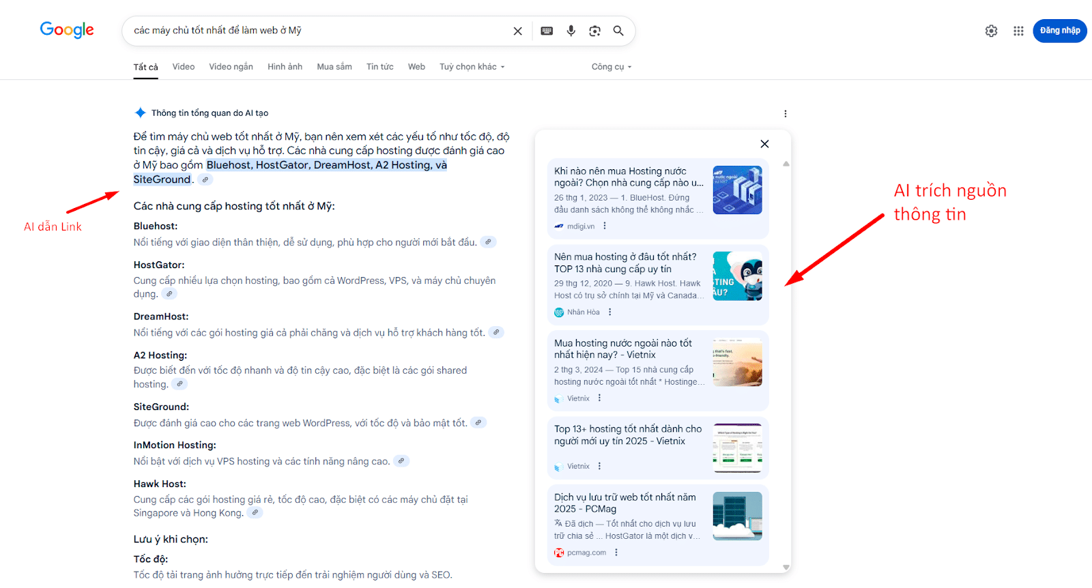The height and width of the screenshot is (588, 1092).
Task: Click the 'Đăng nhập' sign-in button
Action: click(x=1059, y=31)
